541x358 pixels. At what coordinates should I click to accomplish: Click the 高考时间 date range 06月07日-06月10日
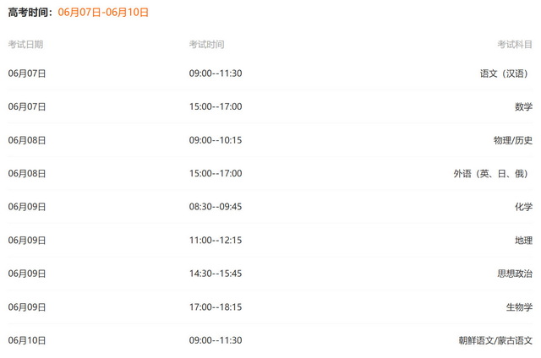(103, 13)
